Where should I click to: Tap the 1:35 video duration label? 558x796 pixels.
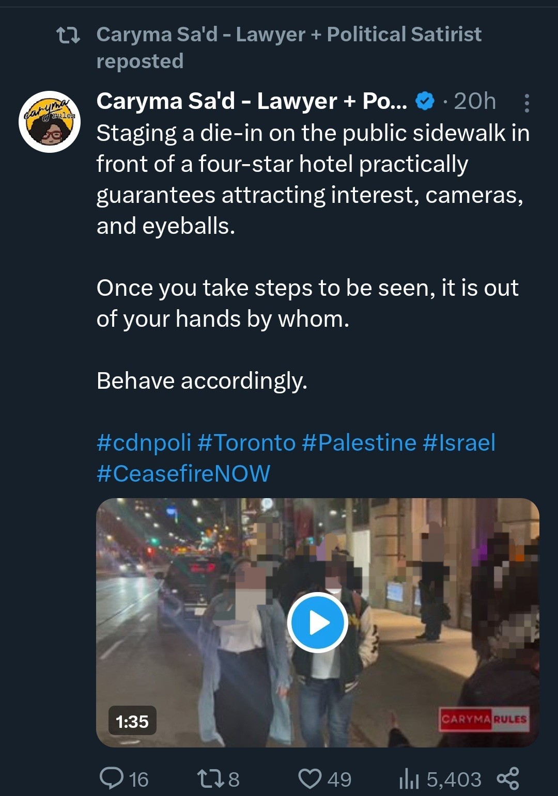pyautogui.click(x=132, y=721)
